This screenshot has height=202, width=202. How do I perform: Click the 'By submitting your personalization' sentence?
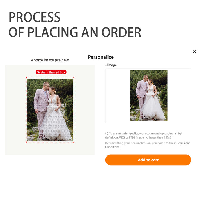point(141,143)
